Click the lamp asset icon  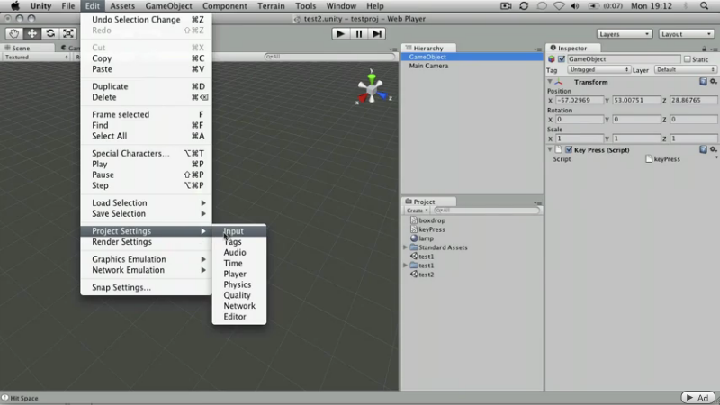pyautogui.click(x=414, y=238)
